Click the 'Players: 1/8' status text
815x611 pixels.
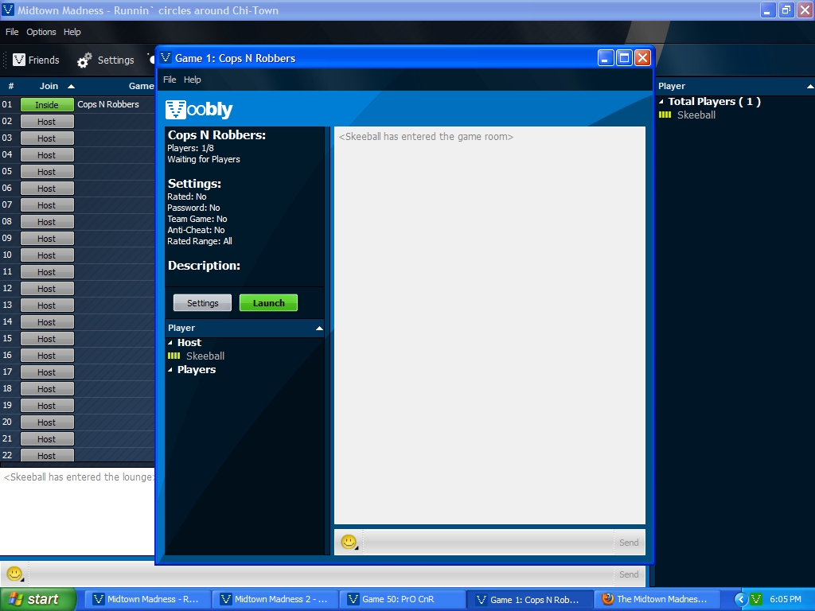[x=190, y=148]
